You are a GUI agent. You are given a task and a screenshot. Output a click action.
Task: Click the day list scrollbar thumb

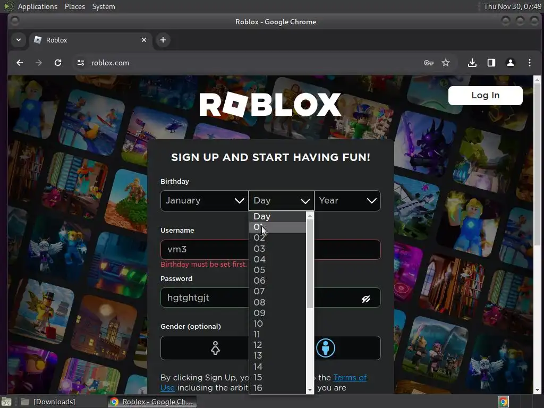[310, 263]
